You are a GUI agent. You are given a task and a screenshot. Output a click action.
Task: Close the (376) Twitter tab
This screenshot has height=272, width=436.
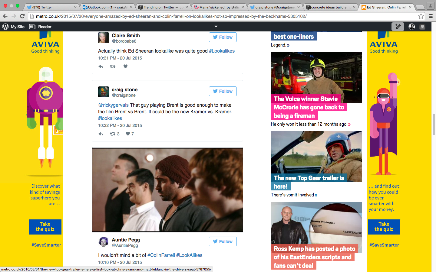point(75,7)
